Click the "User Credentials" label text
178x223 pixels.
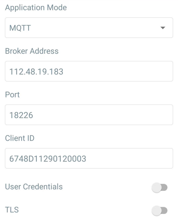[34, 187]
